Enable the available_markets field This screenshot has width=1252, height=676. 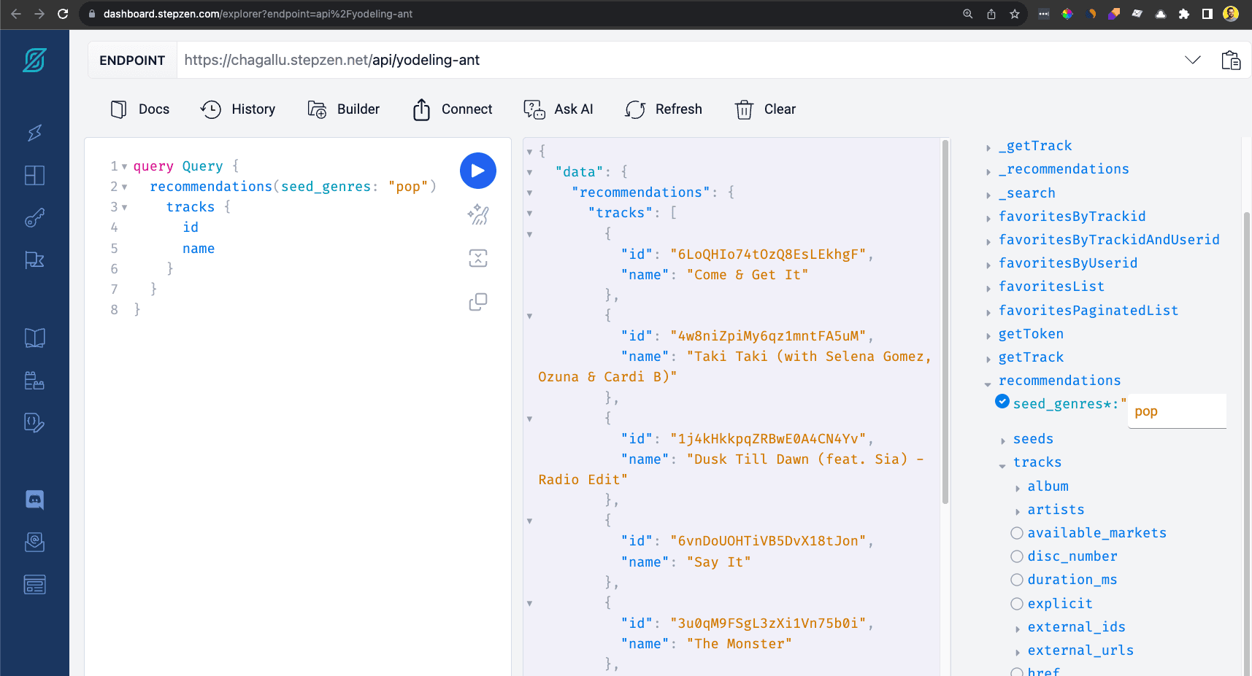click(x=1016, y=533)
